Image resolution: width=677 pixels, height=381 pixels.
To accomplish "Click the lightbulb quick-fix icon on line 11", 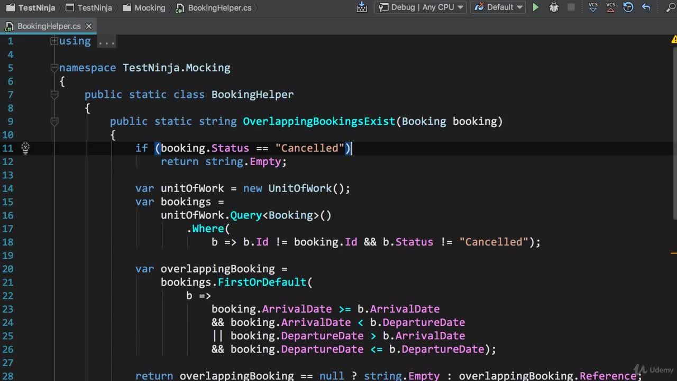I will point(25,148).
